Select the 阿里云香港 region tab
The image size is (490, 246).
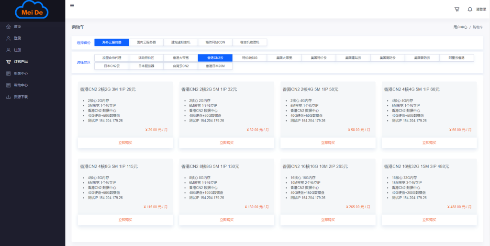click(x=456, y=58)
